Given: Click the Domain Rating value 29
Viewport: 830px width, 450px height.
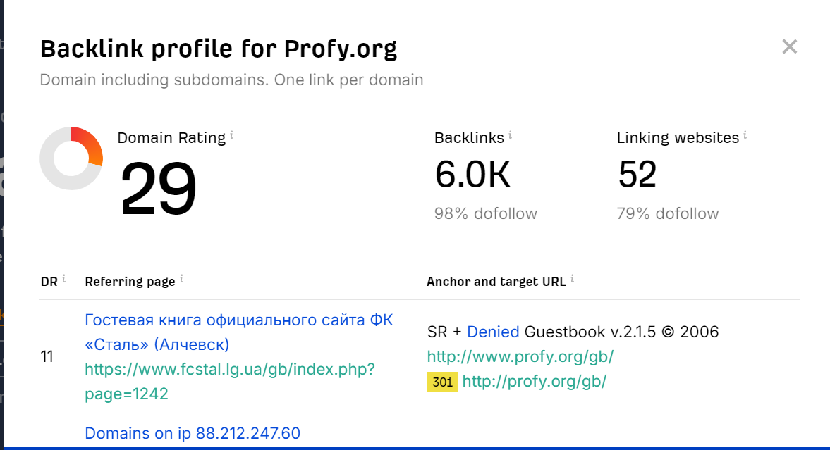Looking at the screenshot, I should 158,188.
